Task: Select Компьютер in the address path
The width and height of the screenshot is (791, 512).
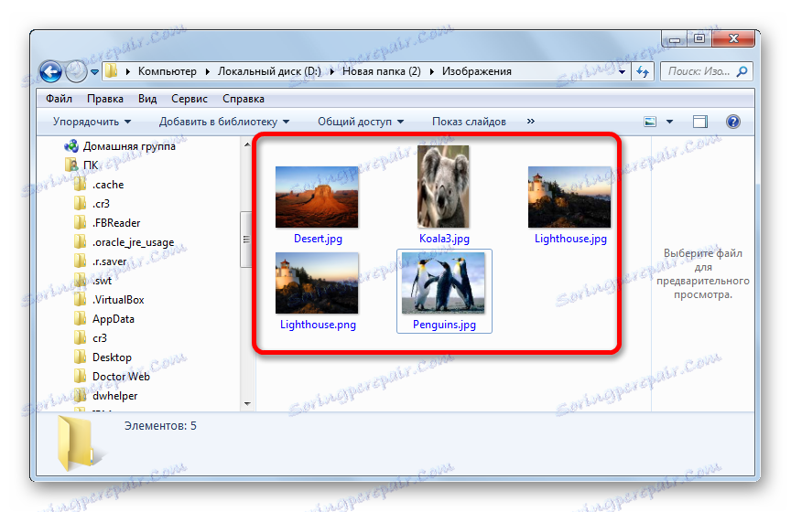Action: [x=167, y=71]
